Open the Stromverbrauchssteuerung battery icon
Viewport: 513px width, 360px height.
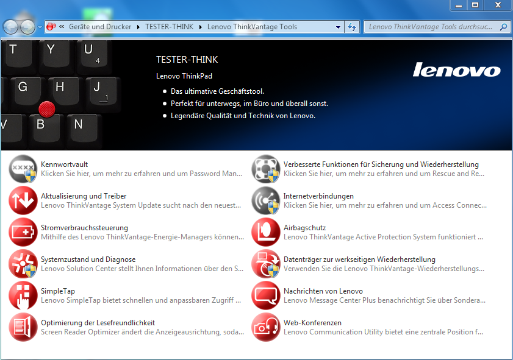[23, 232]
